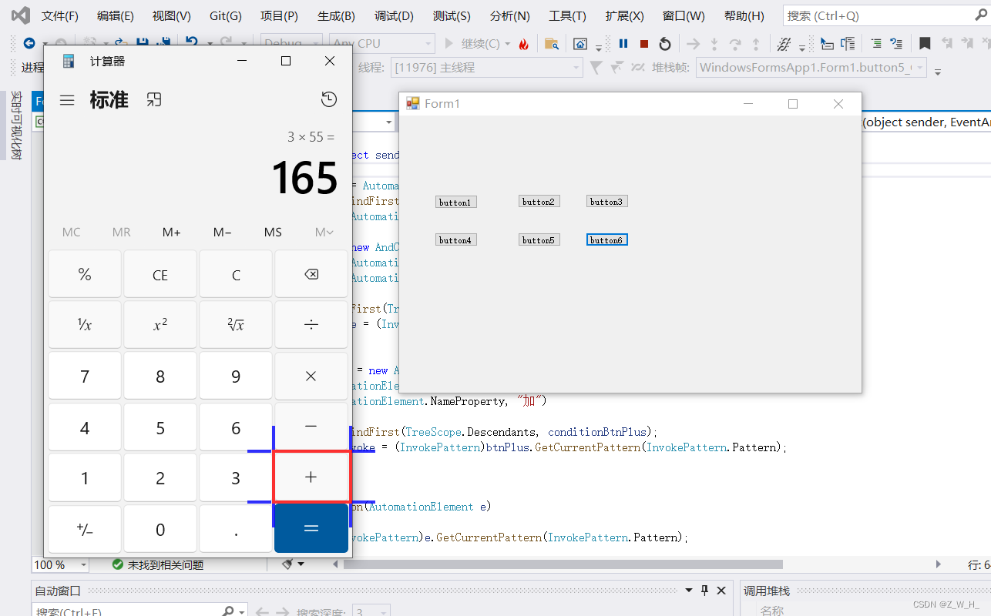Open the 100 % zoom dropdown
Viewport: 991px width, 616px height.
coord(60,564)
